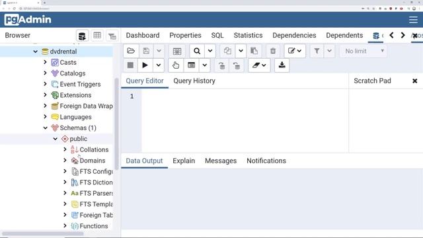Screen dimensions: 423x238
Task: Open the Notifications results tab
Action: (x=266, y=161)
